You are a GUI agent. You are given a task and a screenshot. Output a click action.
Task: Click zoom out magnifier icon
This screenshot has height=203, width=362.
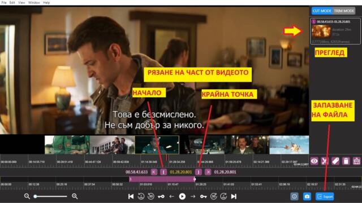tap(27, 196)
